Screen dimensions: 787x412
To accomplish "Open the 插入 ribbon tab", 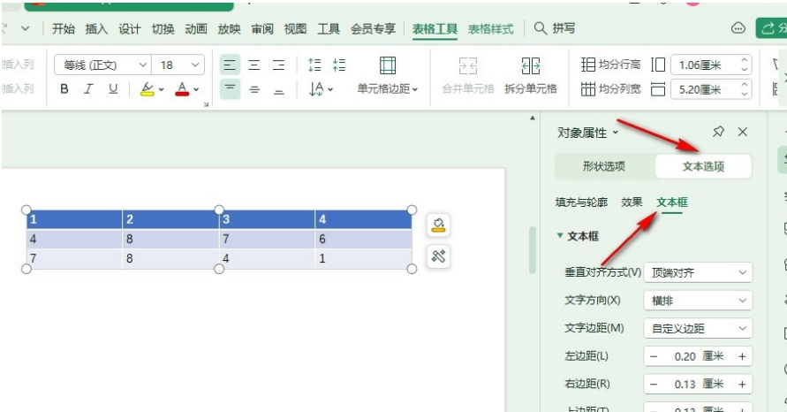I will coord(96,29).
